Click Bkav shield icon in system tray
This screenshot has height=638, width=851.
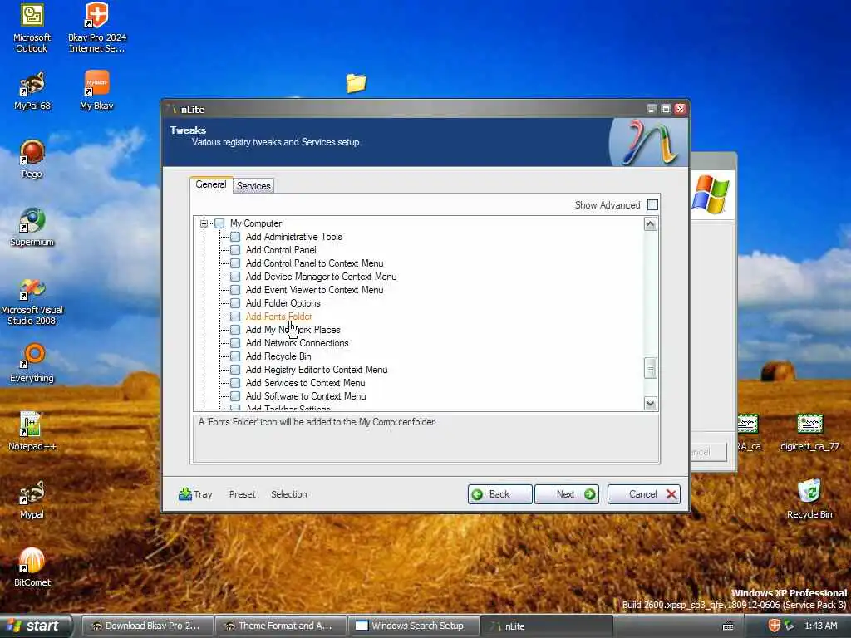coord(774,626)
